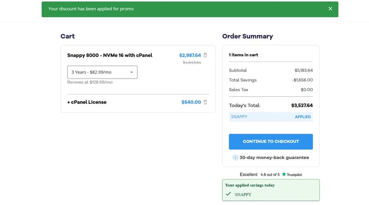Viewport: 369px width, 205px height.
Task: Open the Trustpilot rating link
Action: pos(271,175)
